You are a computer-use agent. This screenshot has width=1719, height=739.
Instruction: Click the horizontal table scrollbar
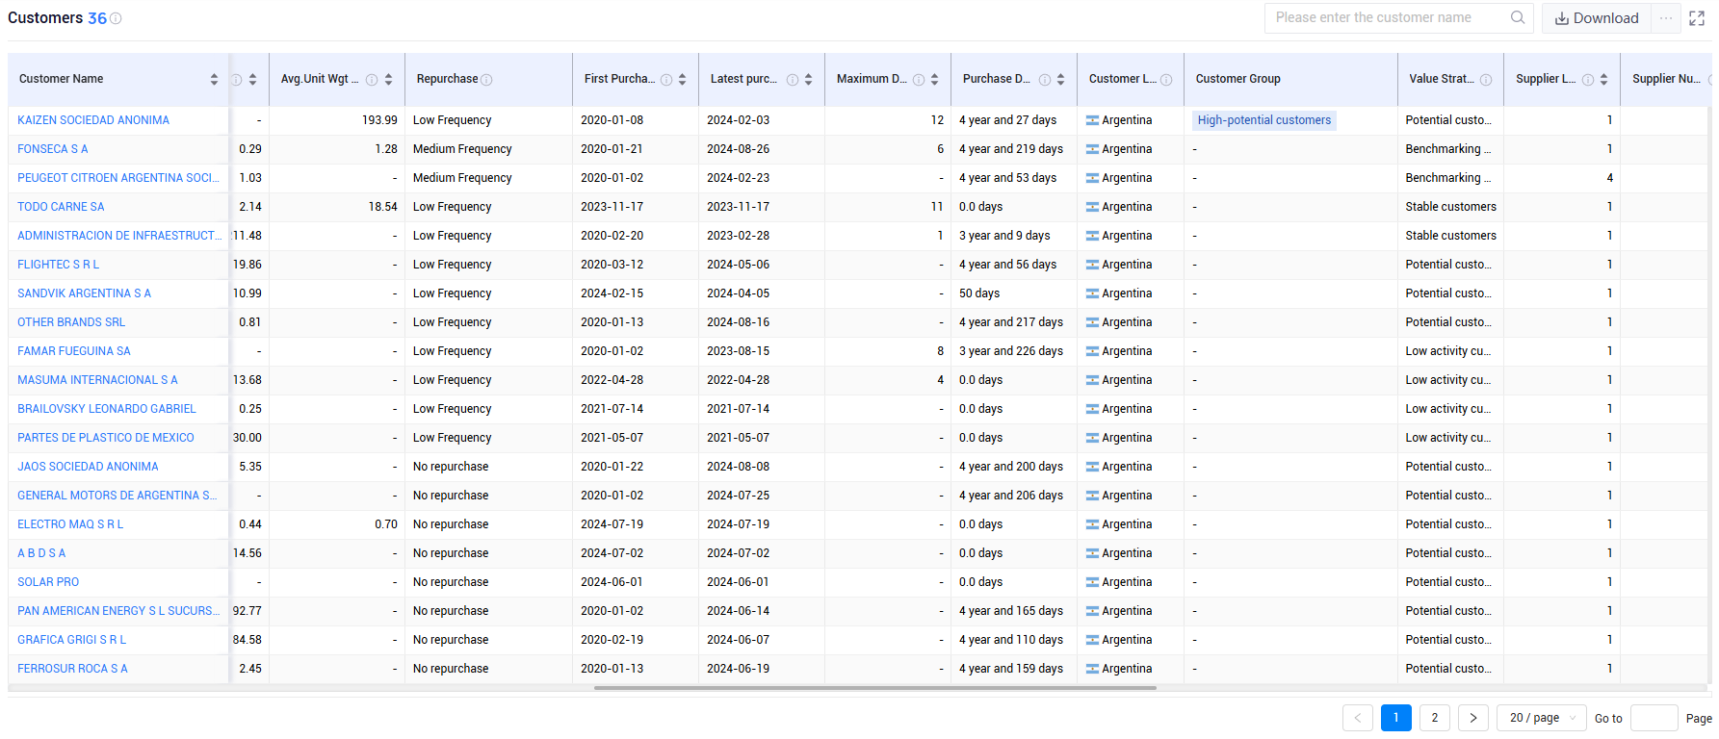pyautogui.click(x=875, y=688)
